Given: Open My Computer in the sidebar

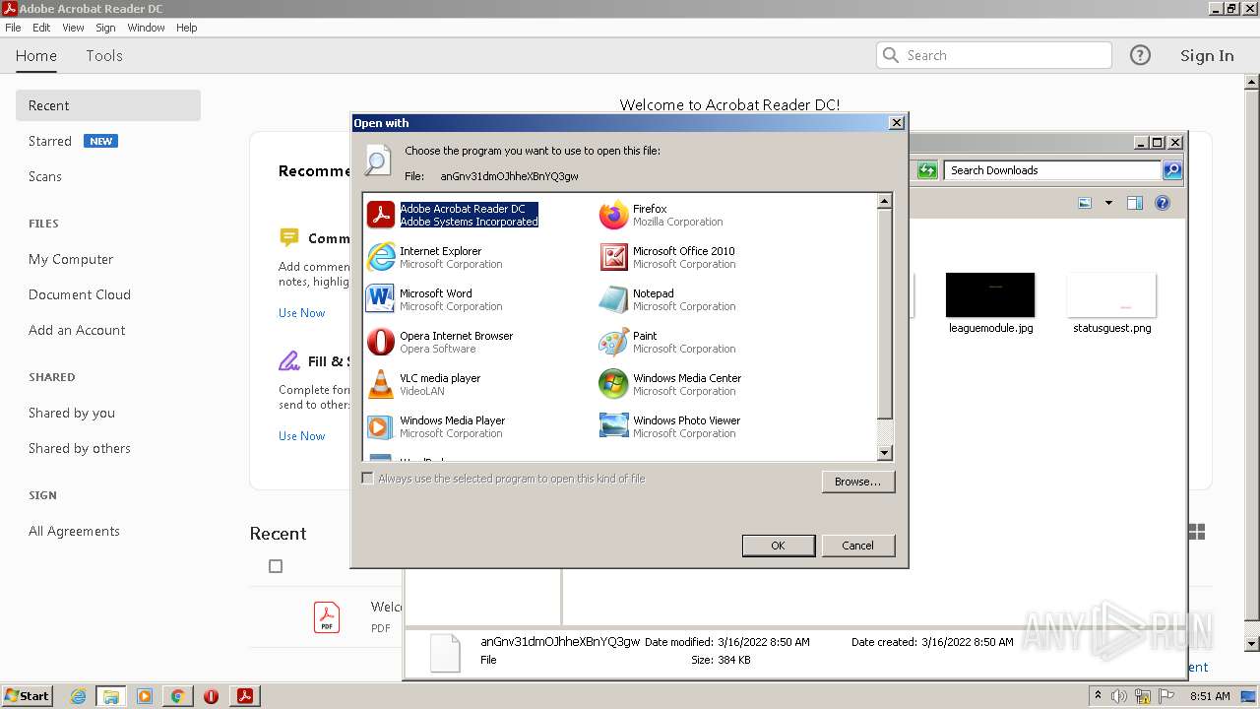Looking at the screenshot, I should [71, 259].
